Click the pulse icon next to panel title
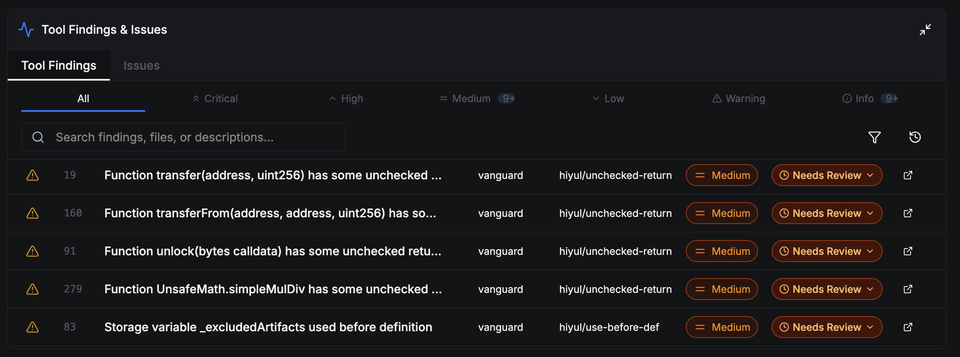960x357 pixels. pyautogui.click(x=26, y=29)
